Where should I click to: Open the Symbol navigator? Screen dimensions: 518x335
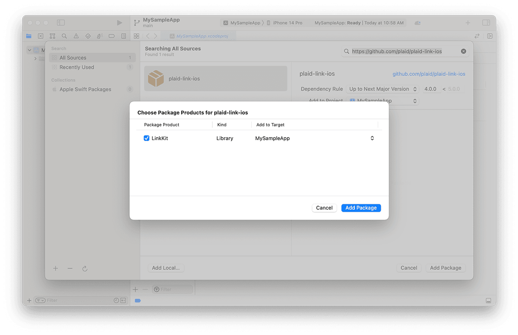(x=52, y=36)
